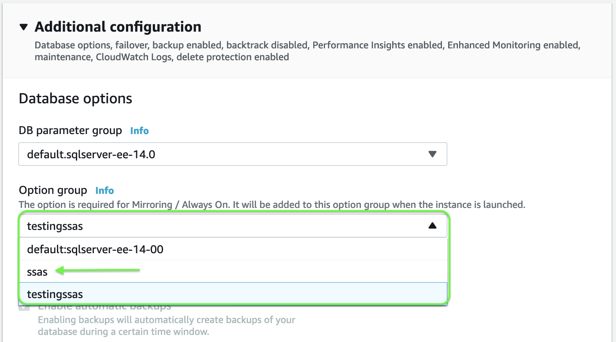This screenshot has width=616, height=342.
Task: Open the default.sqlserver-ee-14.0 parameter group dropdown
Action: 220,154
